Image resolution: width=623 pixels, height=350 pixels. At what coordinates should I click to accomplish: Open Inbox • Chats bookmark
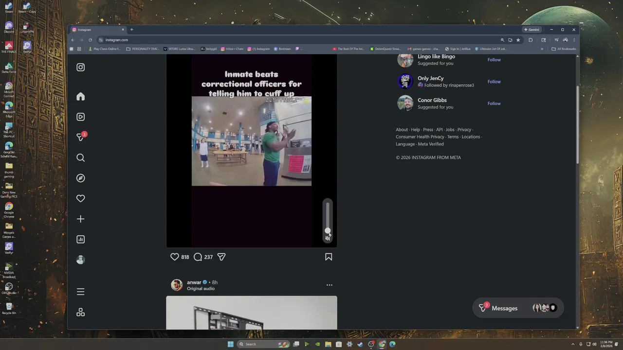pos(232,49)
